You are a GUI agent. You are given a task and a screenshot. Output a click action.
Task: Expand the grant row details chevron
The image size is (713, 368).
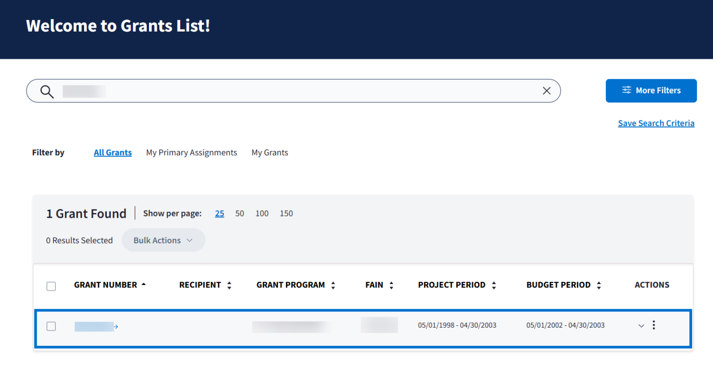[x=641, y=326]
